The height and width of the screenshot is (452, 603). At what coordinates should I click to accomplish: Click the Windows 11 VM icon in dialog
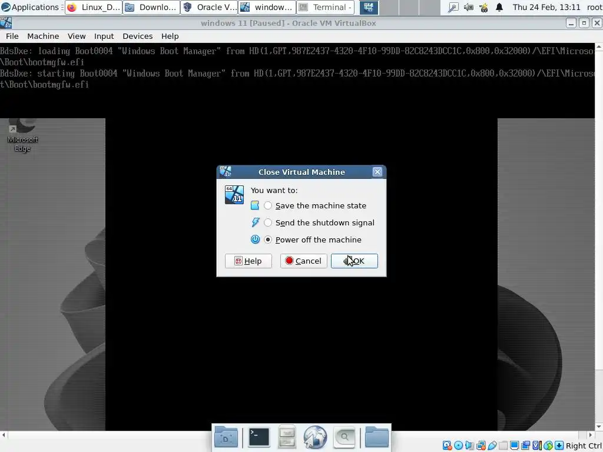tap(234, 194)
